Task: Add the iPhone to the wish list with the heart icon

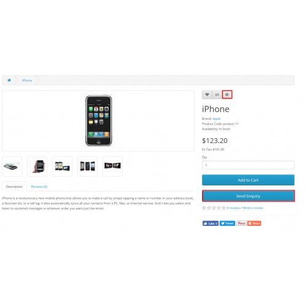Action: tap(207, 95)
